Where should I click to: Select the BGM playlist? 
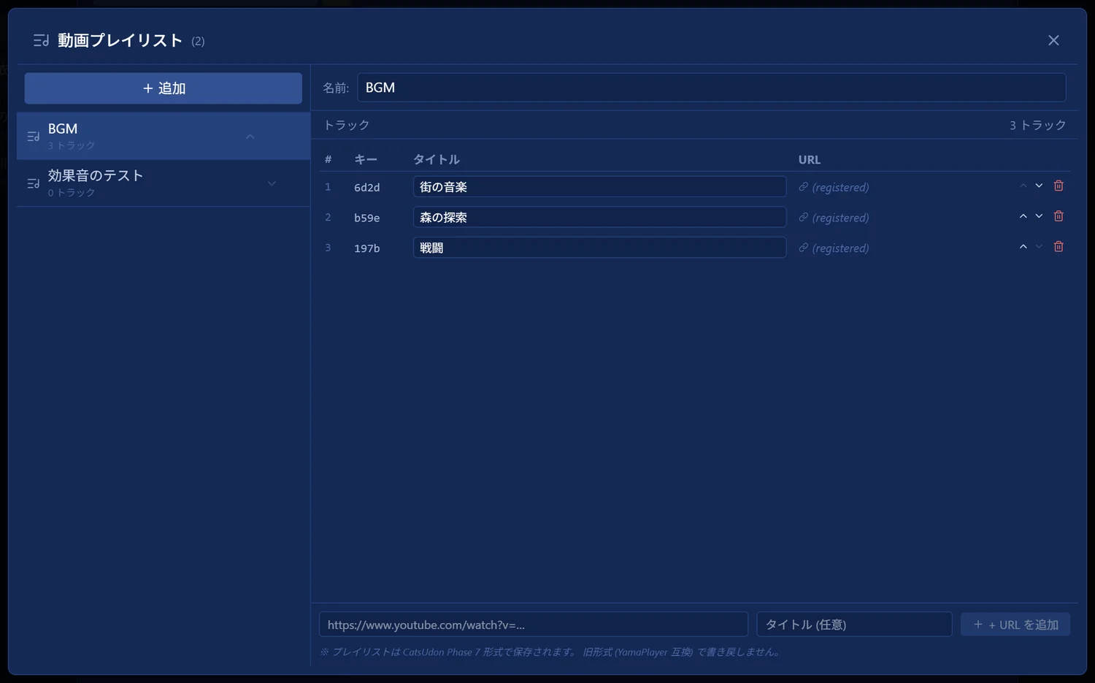pyautogui.click(x=164, y=136)
